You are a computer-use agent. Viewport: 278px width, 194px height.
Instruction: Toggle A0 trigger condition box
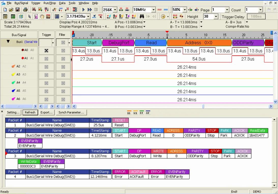click(46, 51)
